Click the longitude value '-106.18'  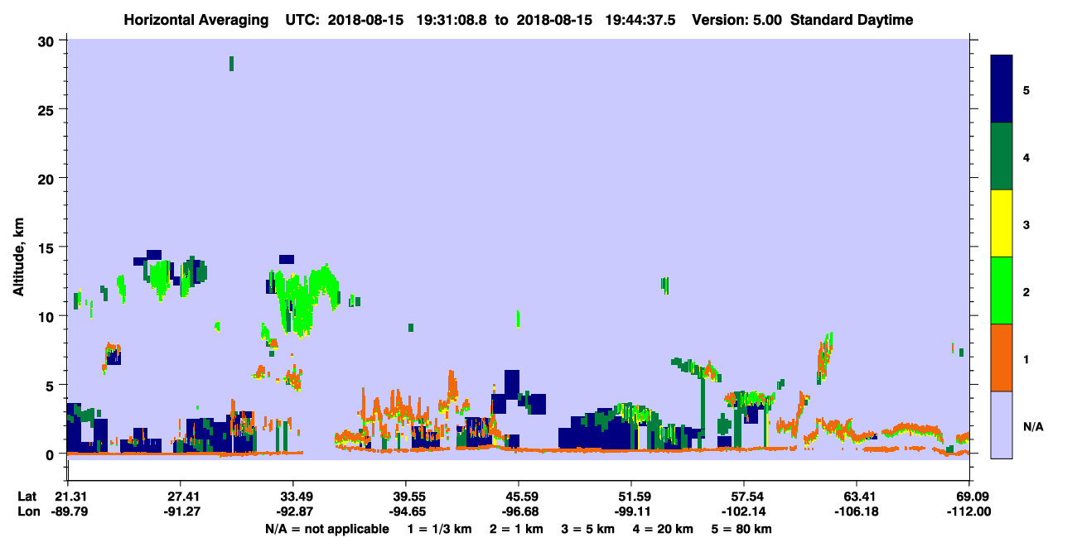coord(857,511)
